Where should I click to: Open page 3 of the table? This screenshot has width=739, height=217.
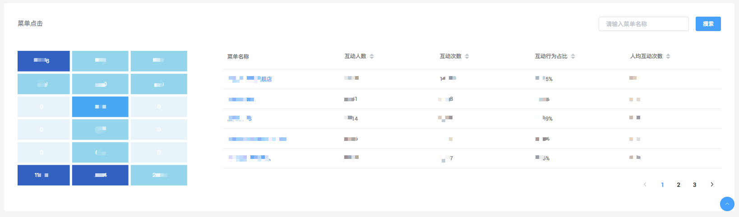pyautogui.click(x=694, y=185)
